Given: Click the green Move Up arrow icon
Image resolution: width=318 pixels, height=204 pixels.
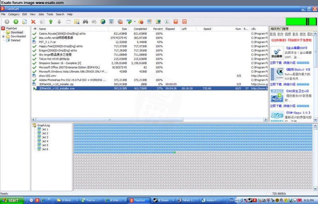Looking at the screenshot, I should click(51, 21).
